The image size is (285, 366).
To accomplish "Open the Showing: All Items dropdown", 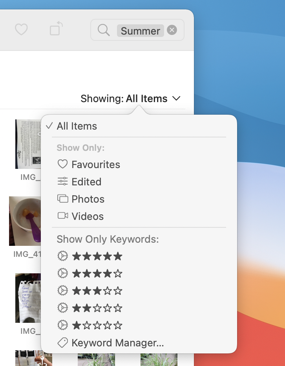I will click(130, 99).
